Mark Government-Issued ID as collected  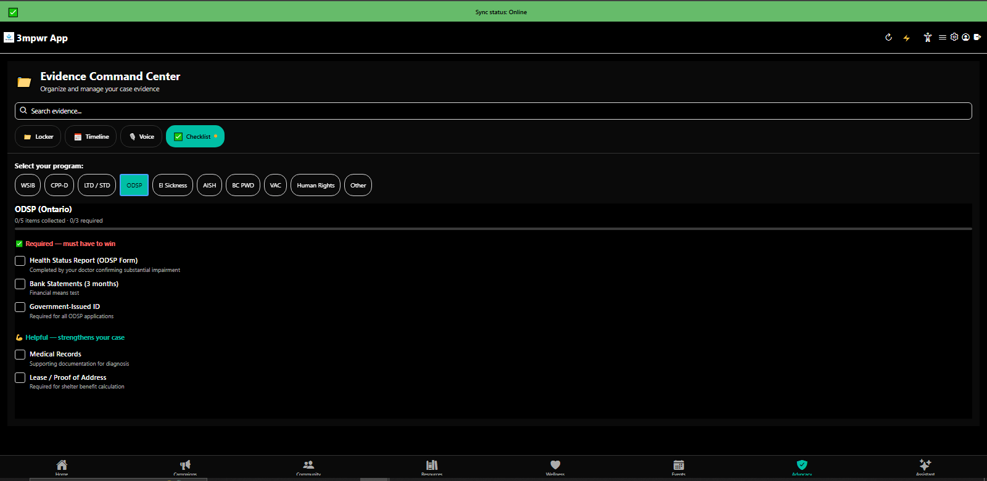pyautogui.click(x=20, y=307)
